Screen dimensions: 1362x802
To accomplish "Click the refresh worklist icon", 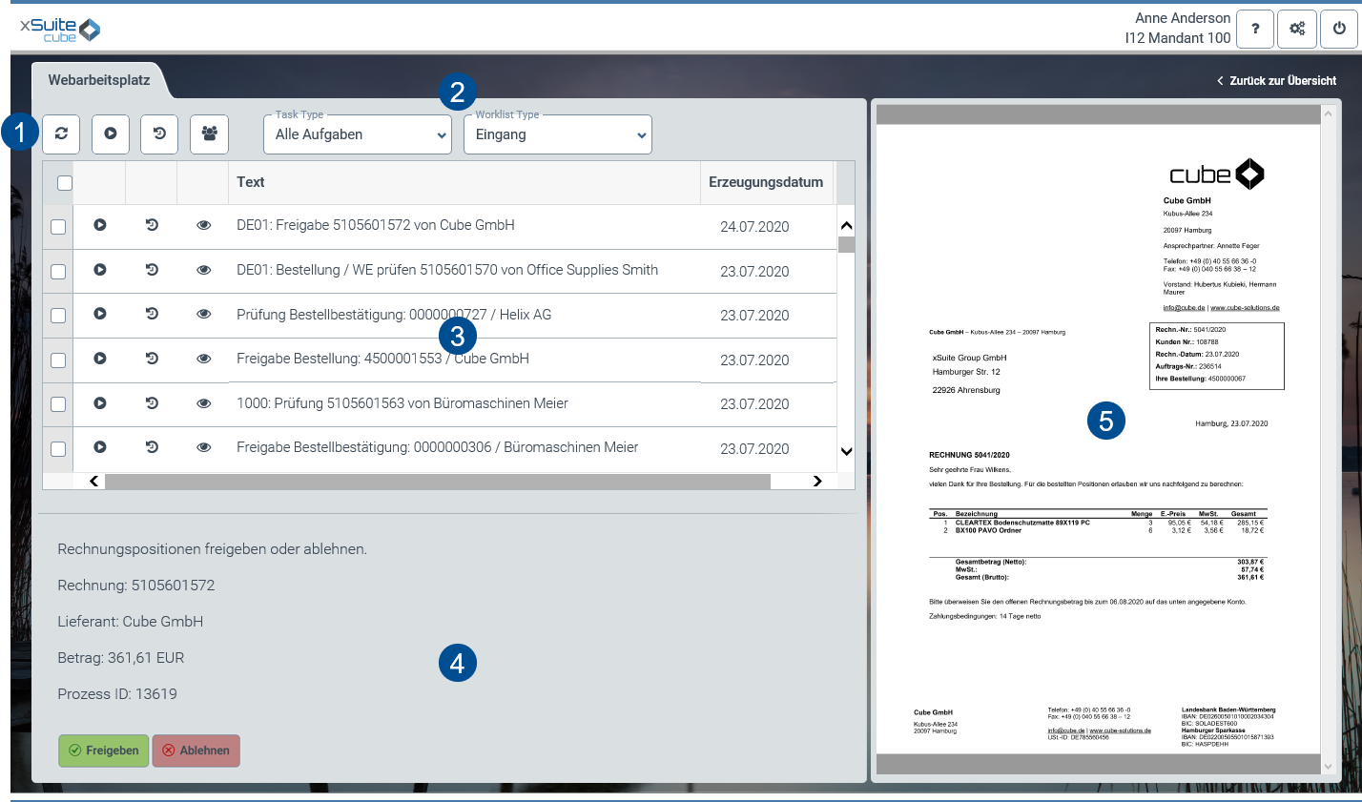I will click(61, 134).
